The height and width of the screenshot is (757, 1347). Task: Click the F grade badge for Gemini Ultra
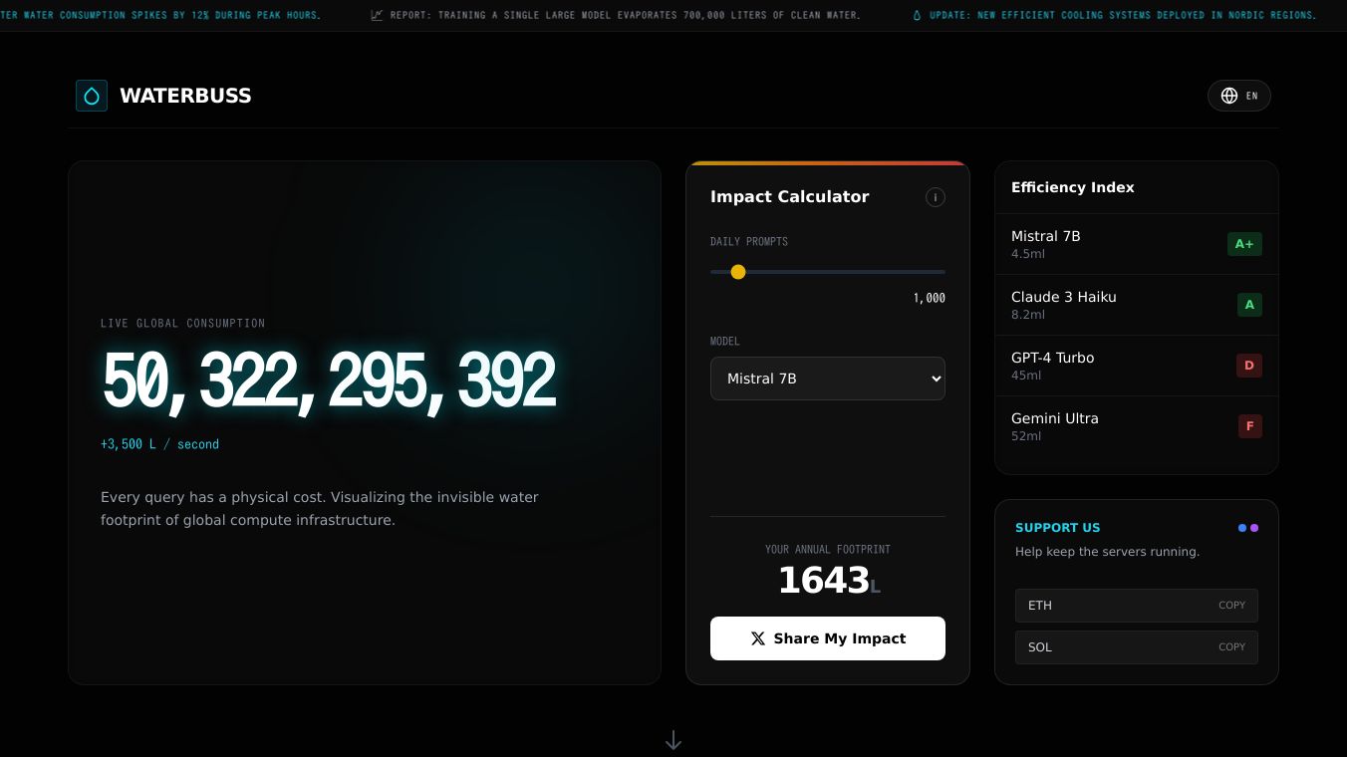coord(1250,426)
